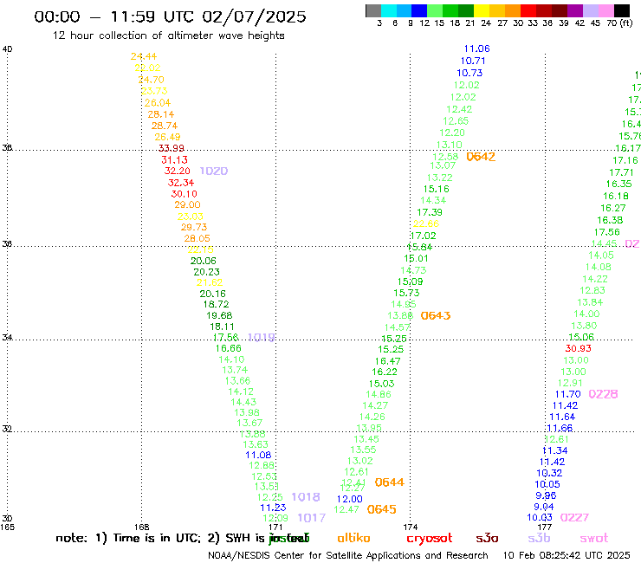Select the blue value 10.71

pos(473,61)
